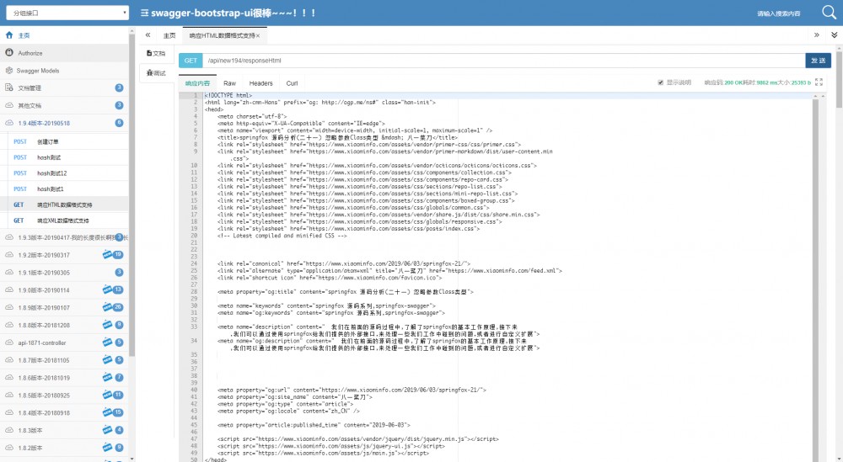Open GET 响应XML数据格式支持 endpoint
The image size is (843, 462).
point(67,220)
